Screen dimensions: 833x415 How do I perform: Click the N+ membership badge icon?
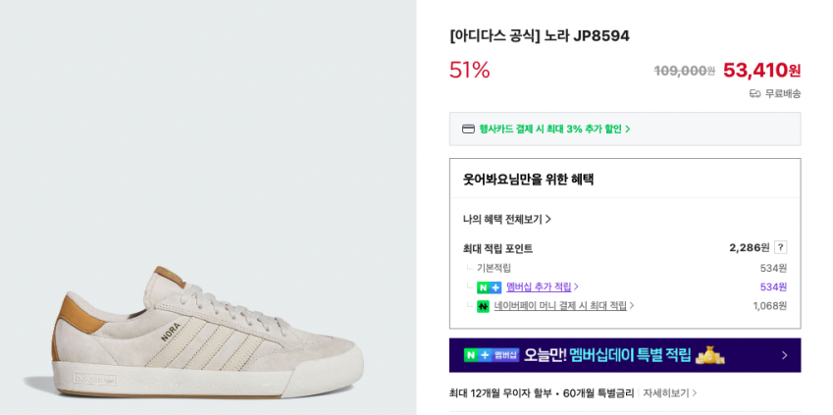[489, 287]
